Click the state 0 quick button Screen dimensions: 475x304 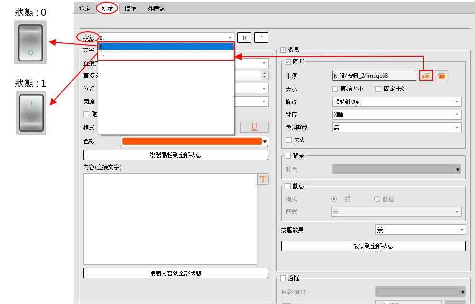(244, 38)
